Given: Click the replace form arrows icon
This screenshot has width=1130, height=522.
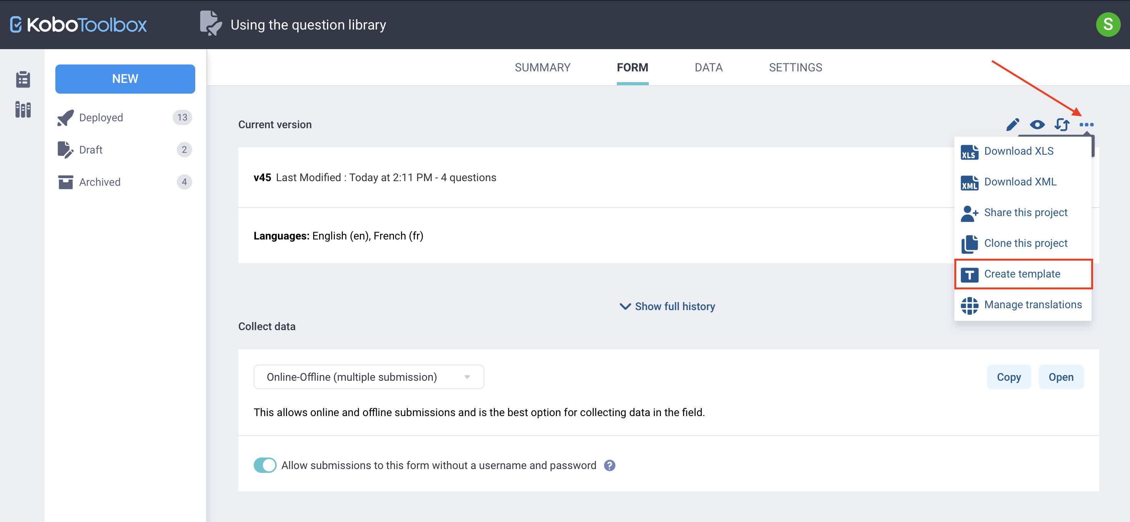Looking at the screenshot, I should tap(1062, 125).
